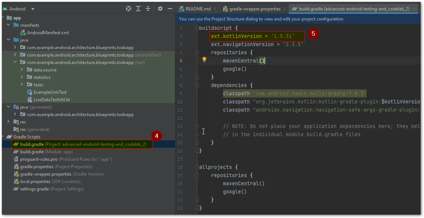Click the kotlin-gradle-plugin classpath line
This screenshot has width=424, height=218.
(322, 102)
